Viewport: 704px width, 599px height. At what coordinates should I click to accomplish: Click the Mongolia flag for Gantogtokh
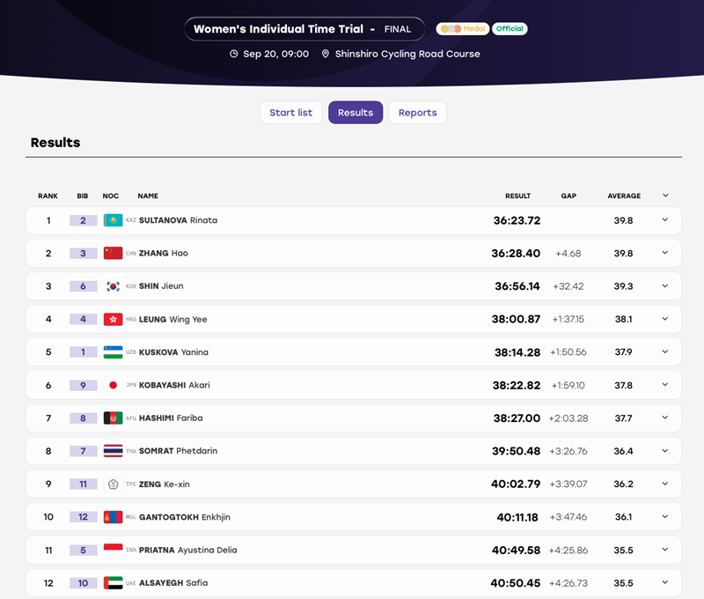pyautogui.click(x=113, y=517)
